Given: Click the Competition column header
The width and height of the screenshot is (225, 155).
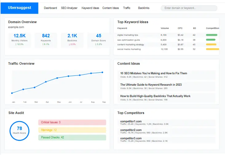Looking at the screenshot, I should click(212, 28).
